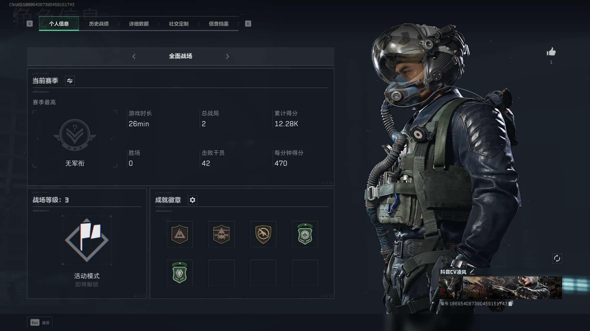Select the helicopter achievement badge

[221, 234]
